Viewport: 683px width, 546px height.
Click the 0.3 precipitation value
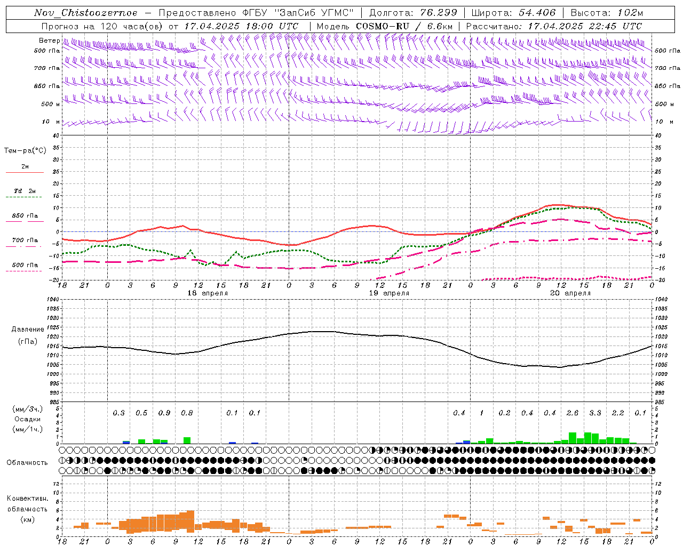coord(118,413)
